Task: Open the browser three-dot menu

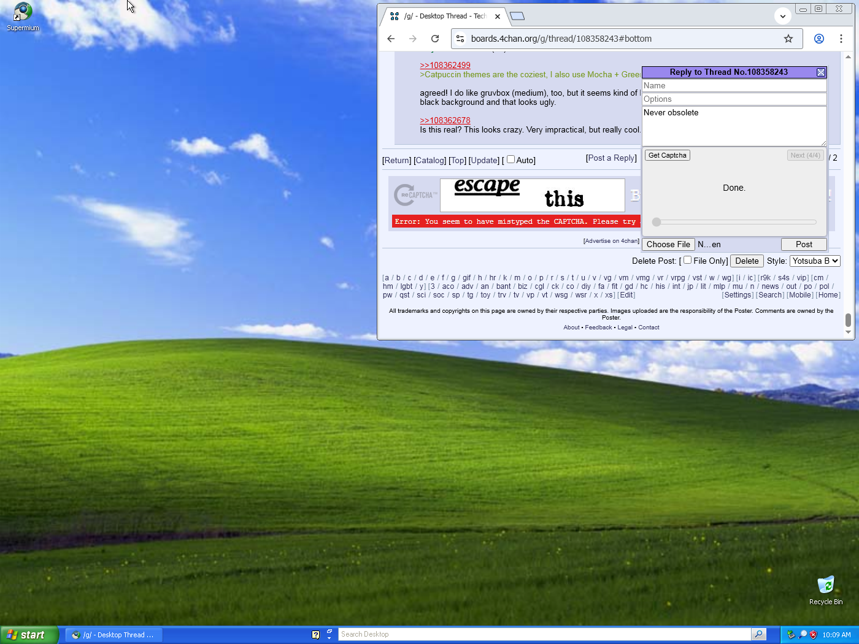Action: click(x=841, y=39)
